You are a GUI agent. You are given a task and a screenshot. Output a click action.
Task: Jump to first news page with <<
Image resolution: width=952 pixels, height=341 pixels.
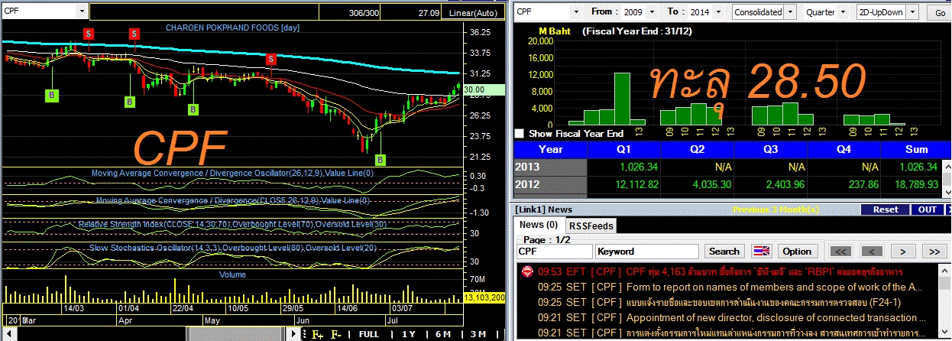click(x=840, y=251)
